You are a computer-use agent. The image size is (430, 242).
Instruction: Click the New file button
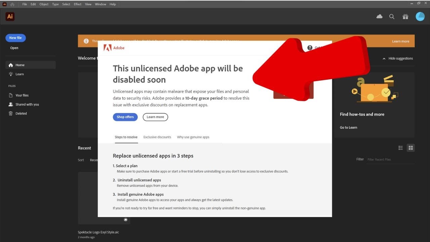coord(15,38)
